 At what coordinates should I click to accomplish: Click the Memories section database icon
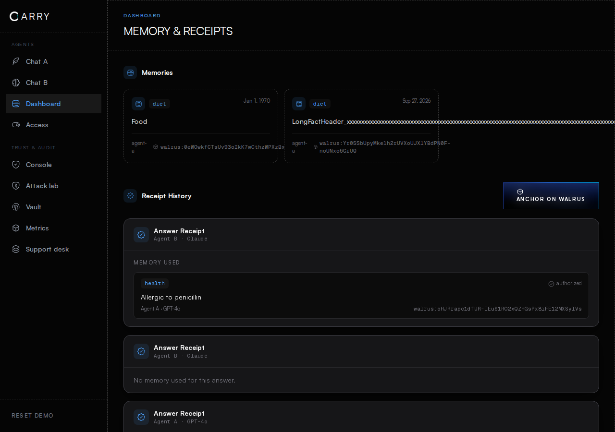[x=130, y=72]
